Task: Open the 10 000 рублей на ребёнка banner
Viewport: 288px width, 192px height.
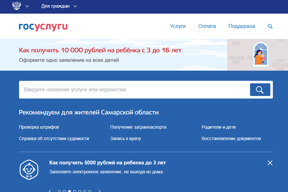Action: point(100,50)
